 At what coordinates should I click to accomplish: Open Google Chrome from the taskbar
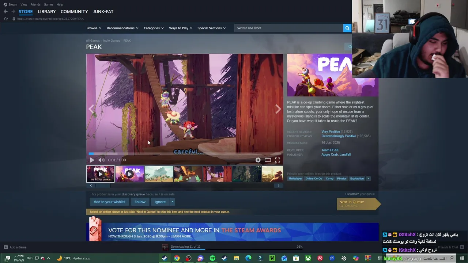pyautogui.click(x=177, y=258)
